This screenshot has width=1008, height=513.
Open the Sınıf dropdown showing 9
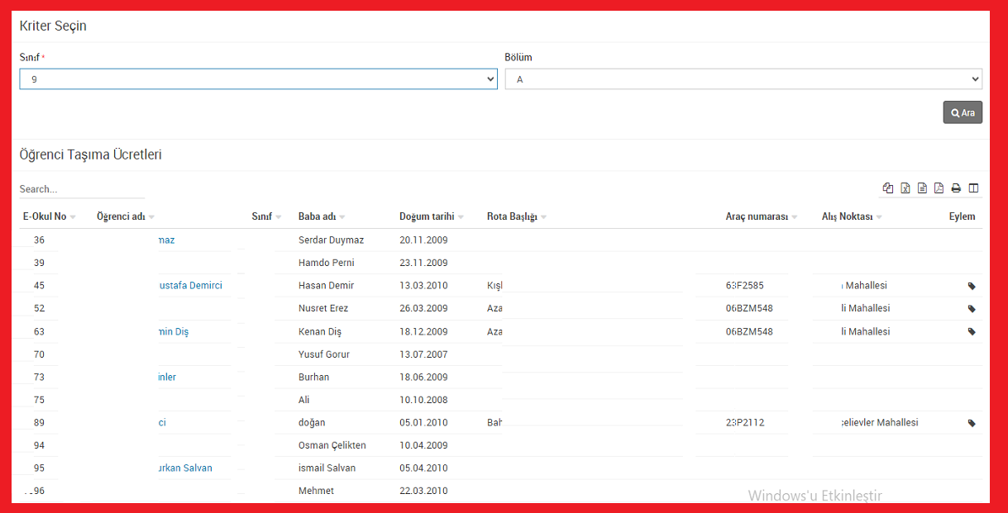[x=258, y=79]
